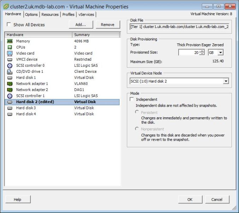Choose the Nonpersistent radio button
Viewport: 239px width, 213px height.
coord(137,129)
